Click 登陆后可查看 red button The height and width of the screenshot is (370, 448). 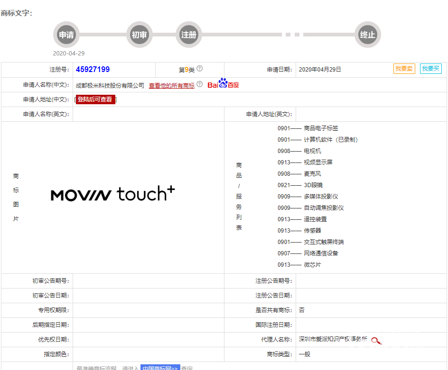coord(95,99)
